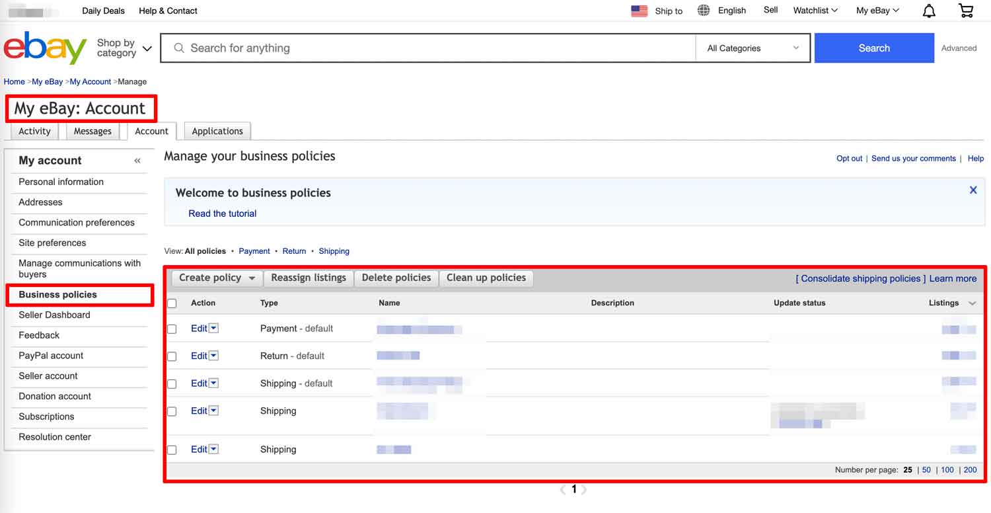Close the Welcome to business policies banner

[973, 190]
